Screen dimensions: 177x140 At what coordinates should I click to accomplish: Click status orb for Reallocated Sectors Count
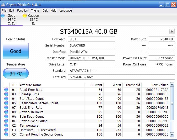6,103
